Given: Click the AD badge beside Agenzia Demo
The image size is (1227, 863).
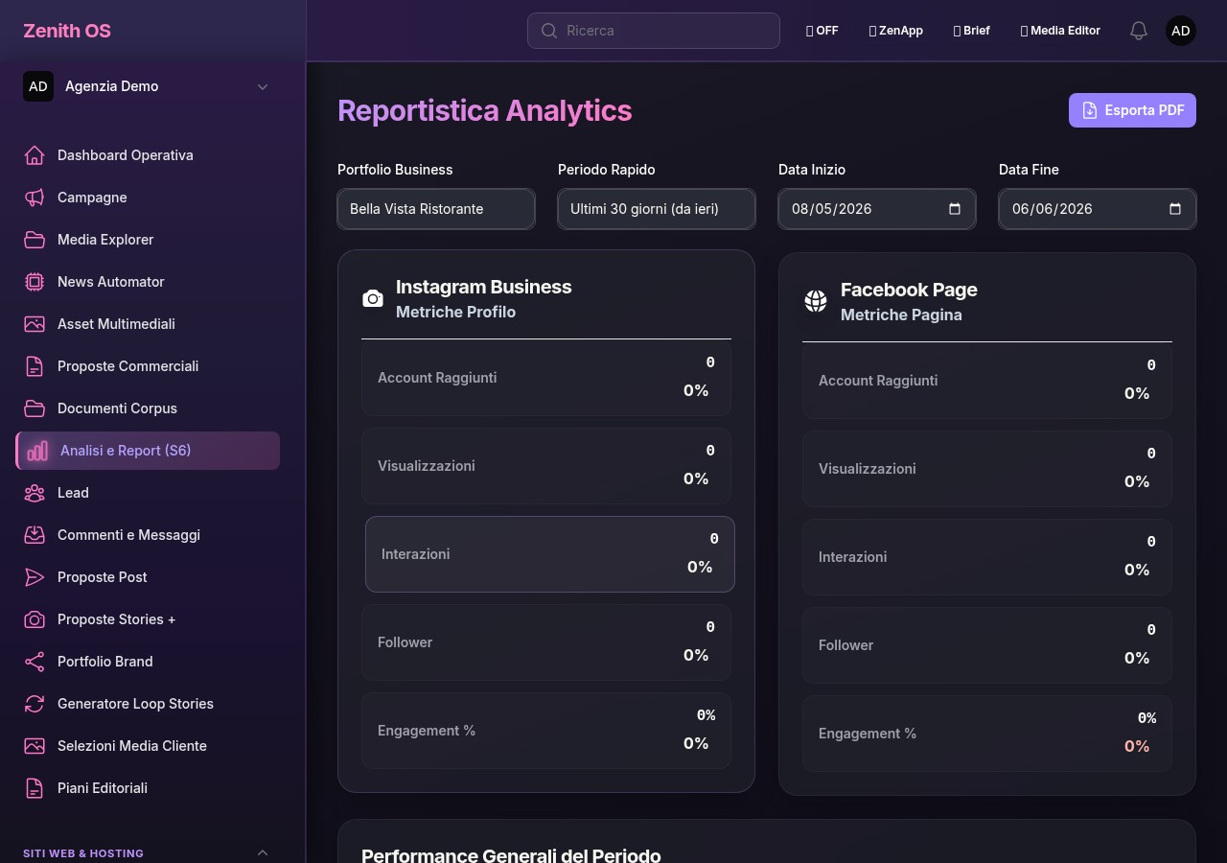Looking at the screenshot, I should point(38,86).
